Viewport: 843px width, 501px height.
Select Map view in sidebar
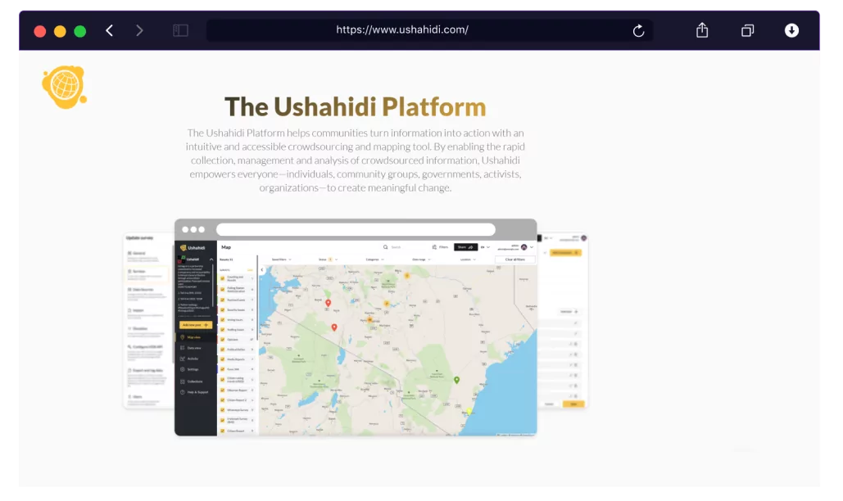coord(194,337)
